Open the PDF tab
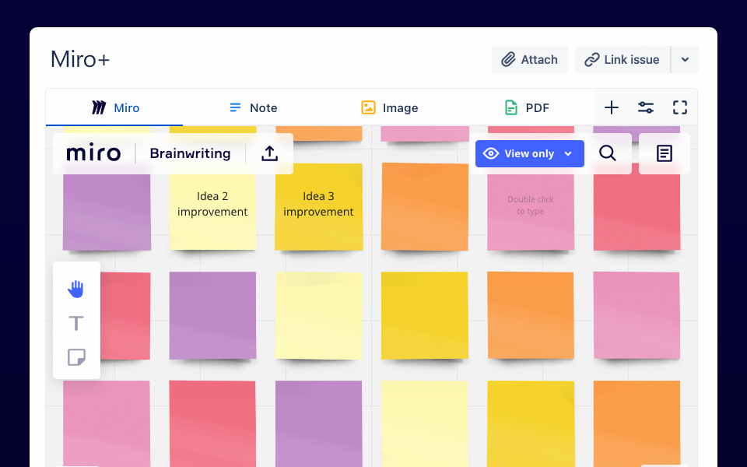The image size is (747, 467). pos(527,107)
